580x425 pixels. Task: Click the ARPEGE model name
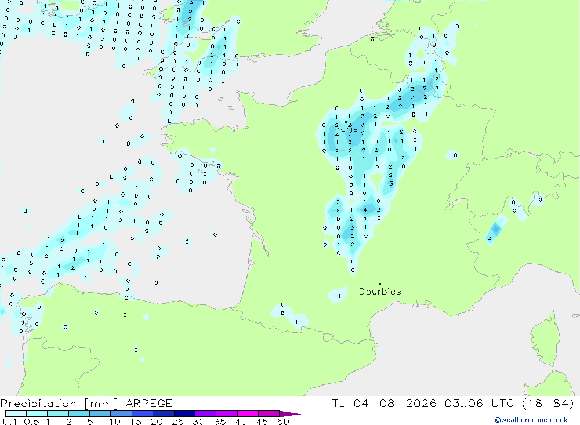(x=149, y=404)
